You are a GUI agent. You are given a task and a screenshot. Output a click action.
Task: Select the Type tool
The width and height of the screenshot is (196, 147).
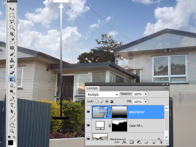pos(12,105)
